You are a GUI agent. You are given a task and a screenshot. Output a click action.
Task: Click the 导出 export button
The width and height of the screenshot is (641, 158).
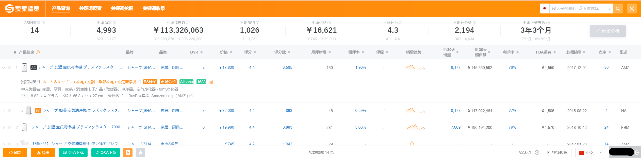43,152
